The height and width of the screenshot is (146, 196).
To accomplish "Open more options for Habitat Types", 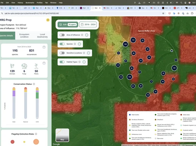I will coord(84,62).
